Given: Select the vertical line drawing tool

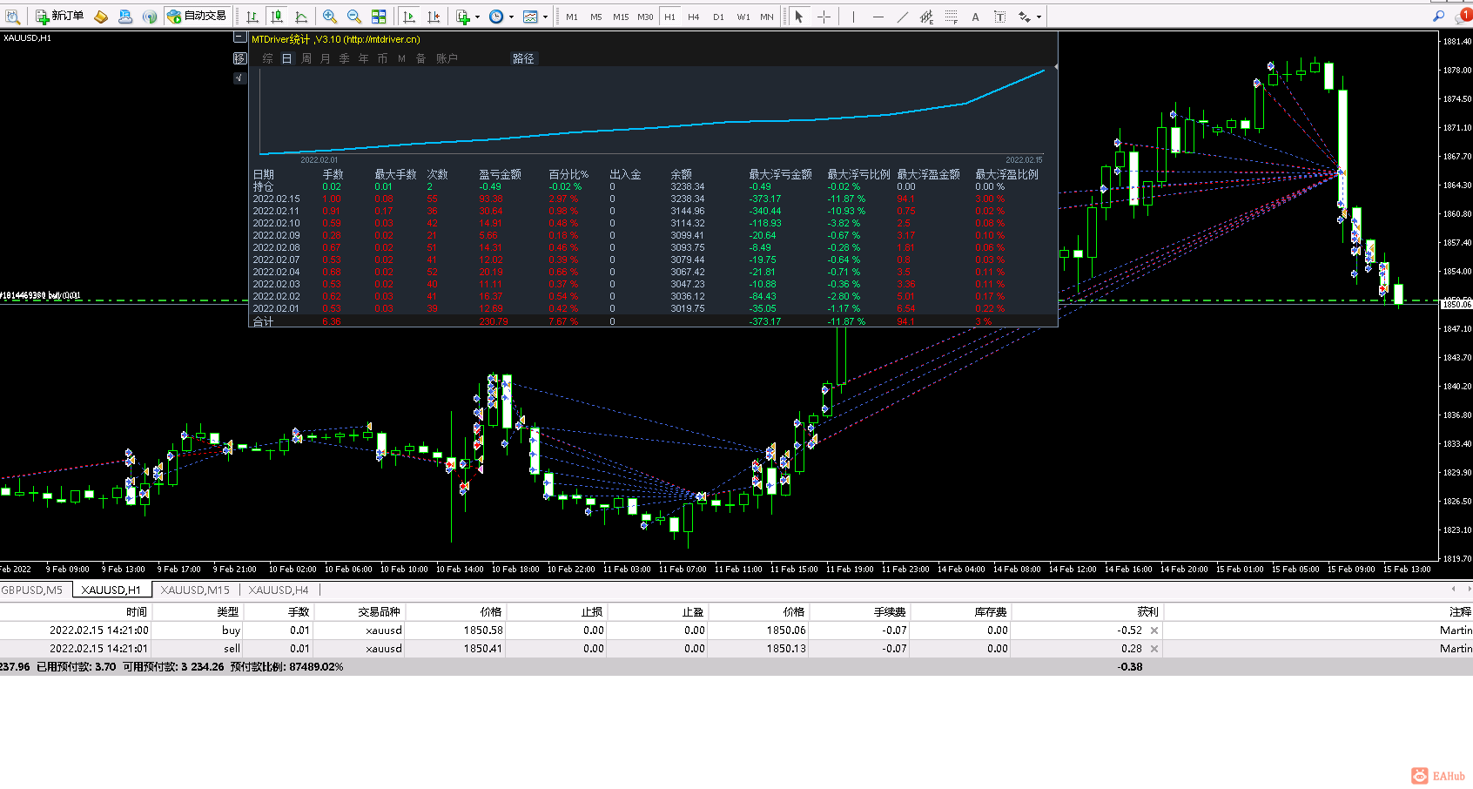Looking at the screenshot, I should pos(853,16).
